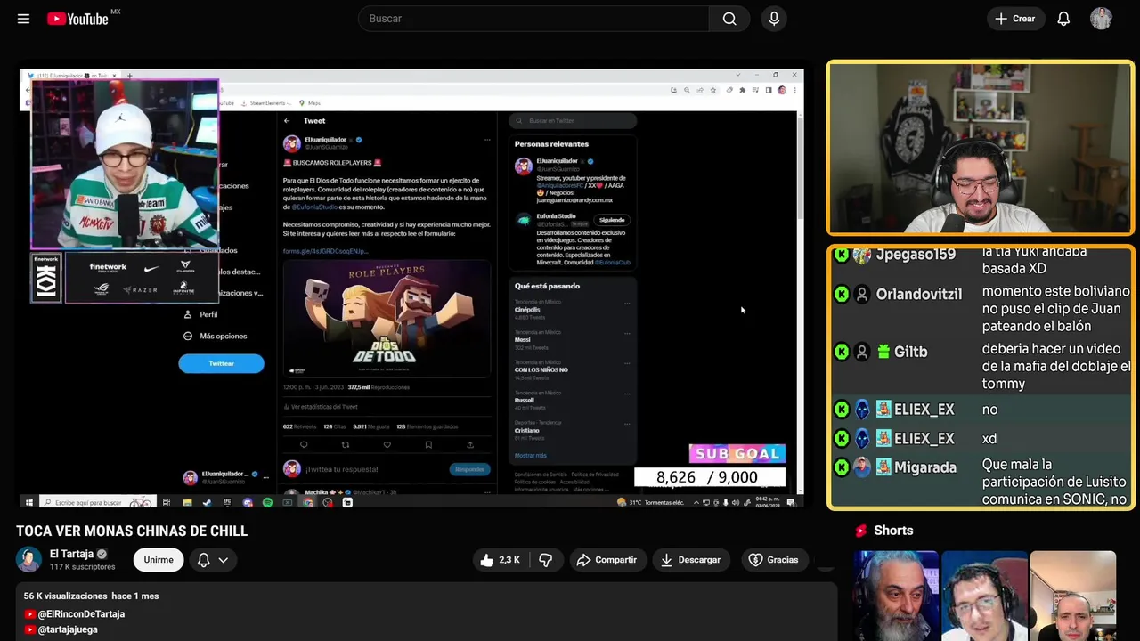Click the Windows Start button in the video
This screenshot has width=1140, height=641.
(x=28, y=503)
